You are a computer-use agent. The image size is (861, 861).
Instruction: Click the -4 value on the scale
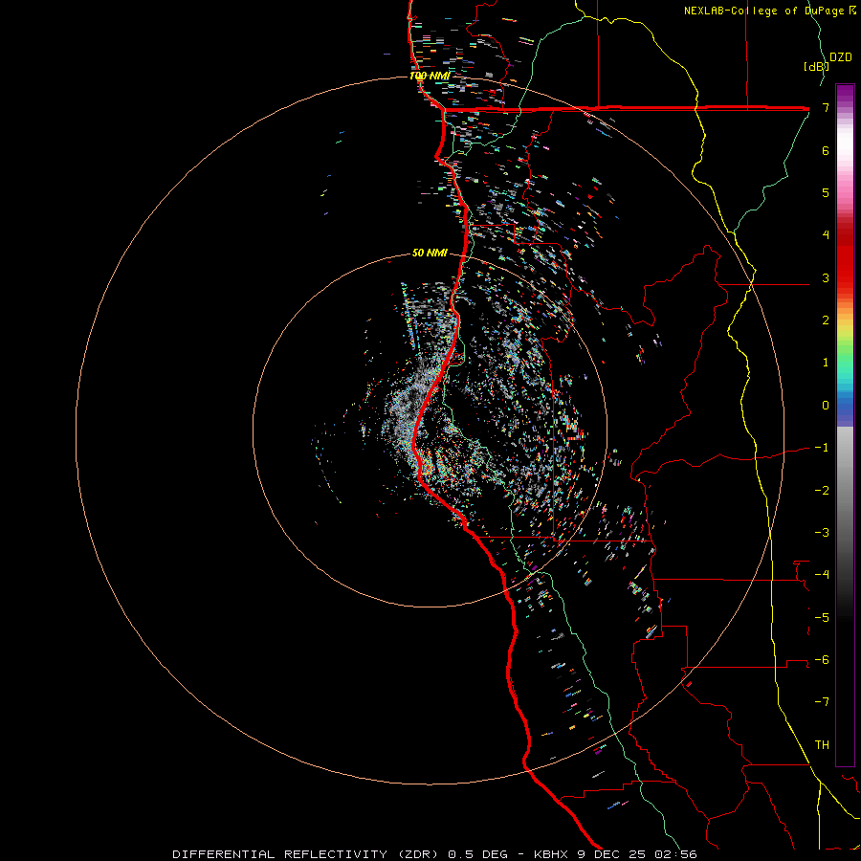[x=822, y=574]
